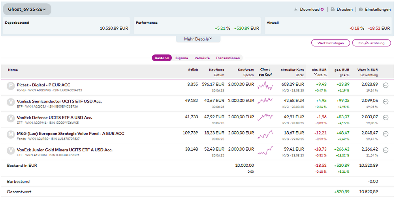Expand the Mehr Details section
This screenshot has width=395, height=205.
click(198, 39)
